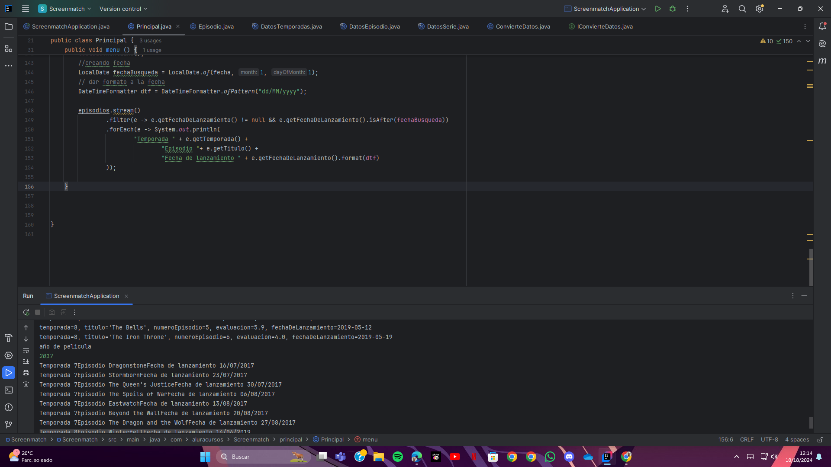The width and height of the screenshot is (831, 467).
Task: Toggle scroll to end of console
Action: pos(26,361)
